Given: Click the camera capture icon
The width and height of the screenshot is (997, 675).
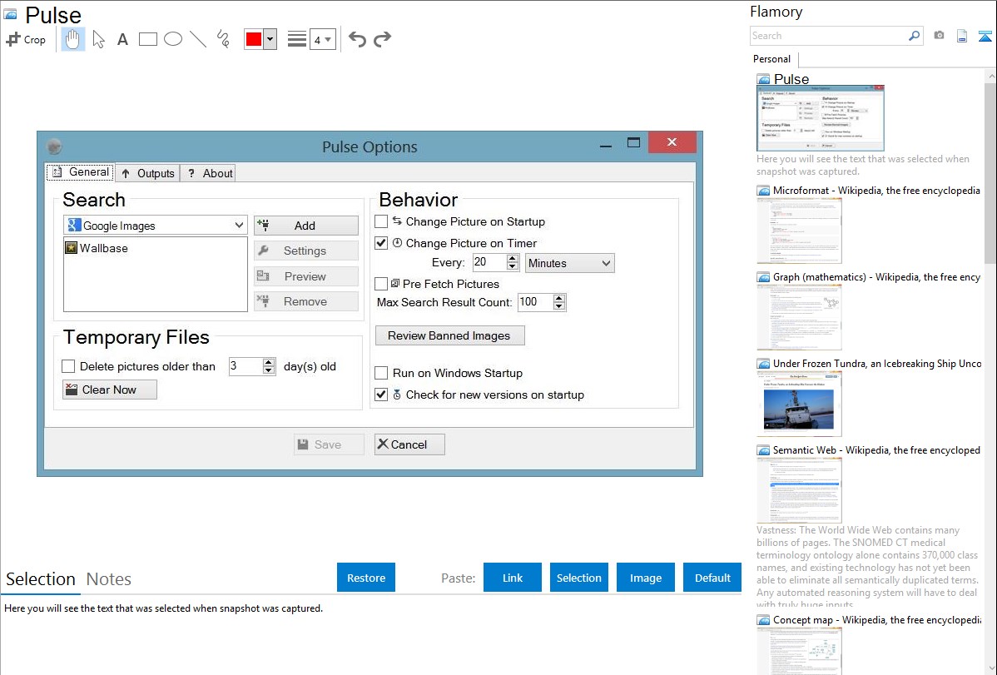Looking at the screenshot, I should pos(939,36).
